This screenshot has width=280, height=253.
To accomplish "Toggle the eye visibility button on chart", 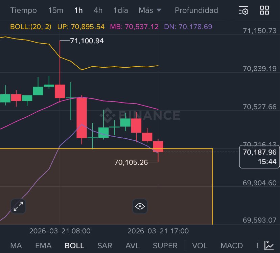I will (x=140, y=206).
